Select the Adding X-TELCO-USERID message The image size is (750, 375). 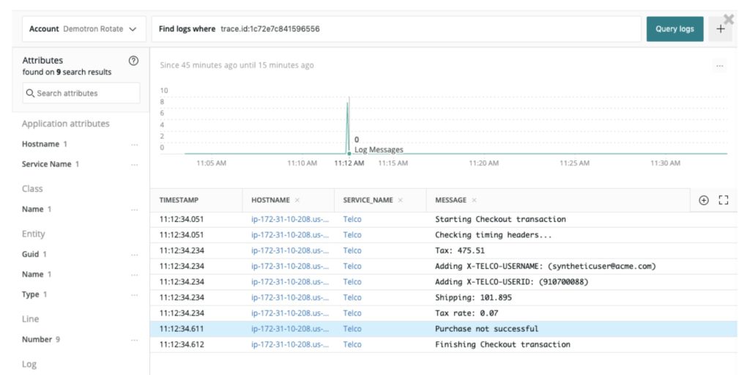[x=511, y=282]
